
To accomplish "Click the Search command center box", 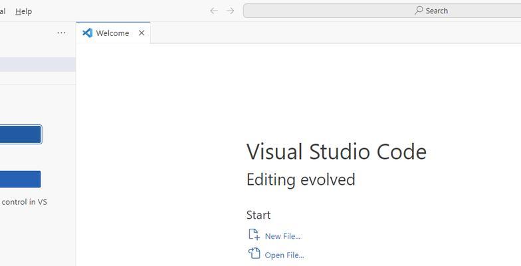I will pyautogui.click(x=382, y=11).
